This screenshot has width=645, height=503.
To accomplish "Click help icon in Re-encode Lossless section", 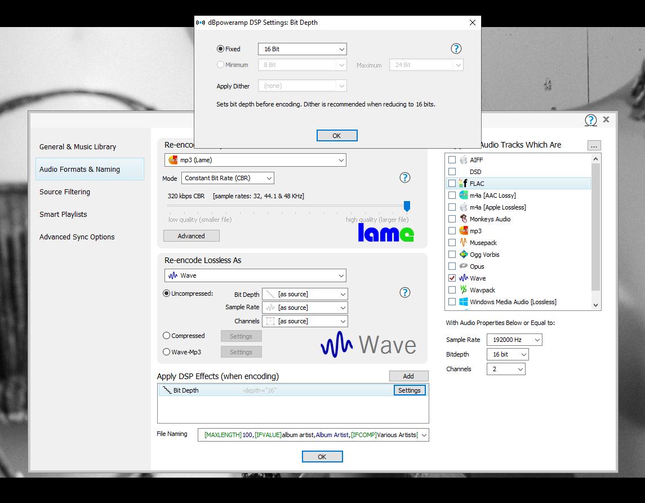I will click(404, 292).
